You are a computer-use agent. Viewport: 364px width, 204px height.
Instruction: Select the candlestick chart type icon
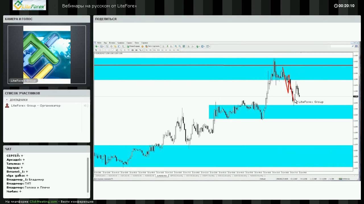167,46
